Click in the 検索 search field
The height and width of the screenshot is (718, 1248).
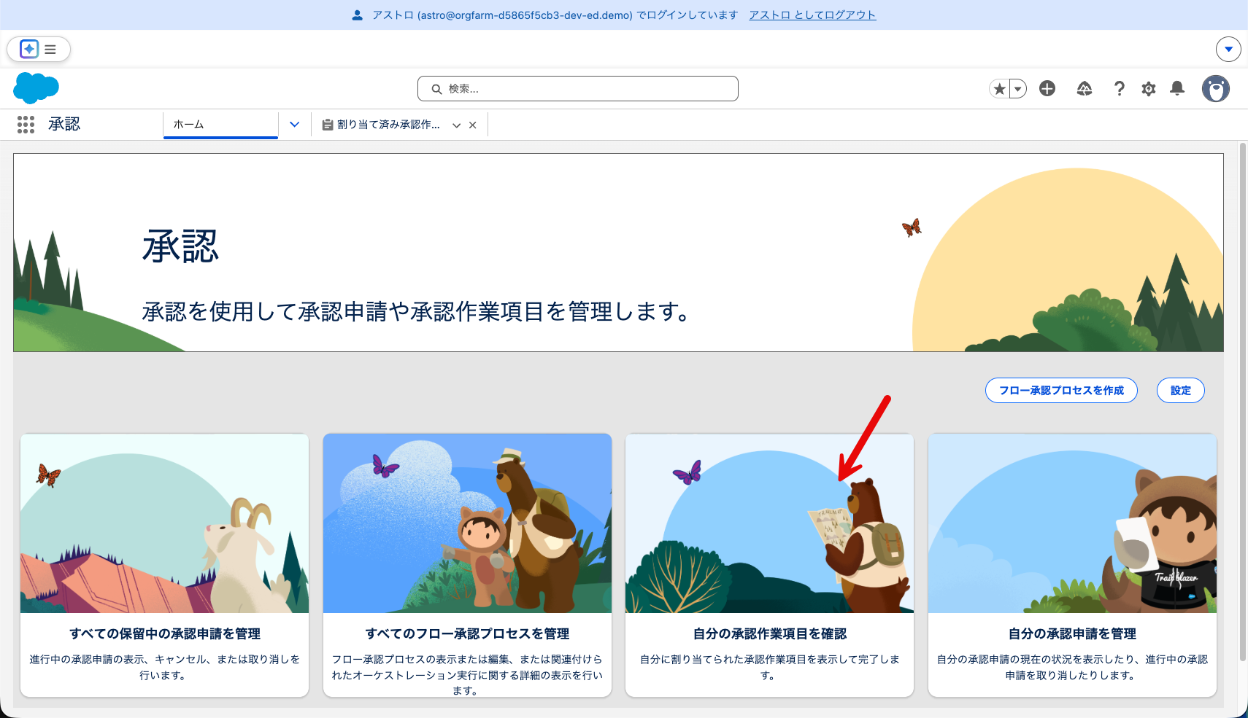578,88
